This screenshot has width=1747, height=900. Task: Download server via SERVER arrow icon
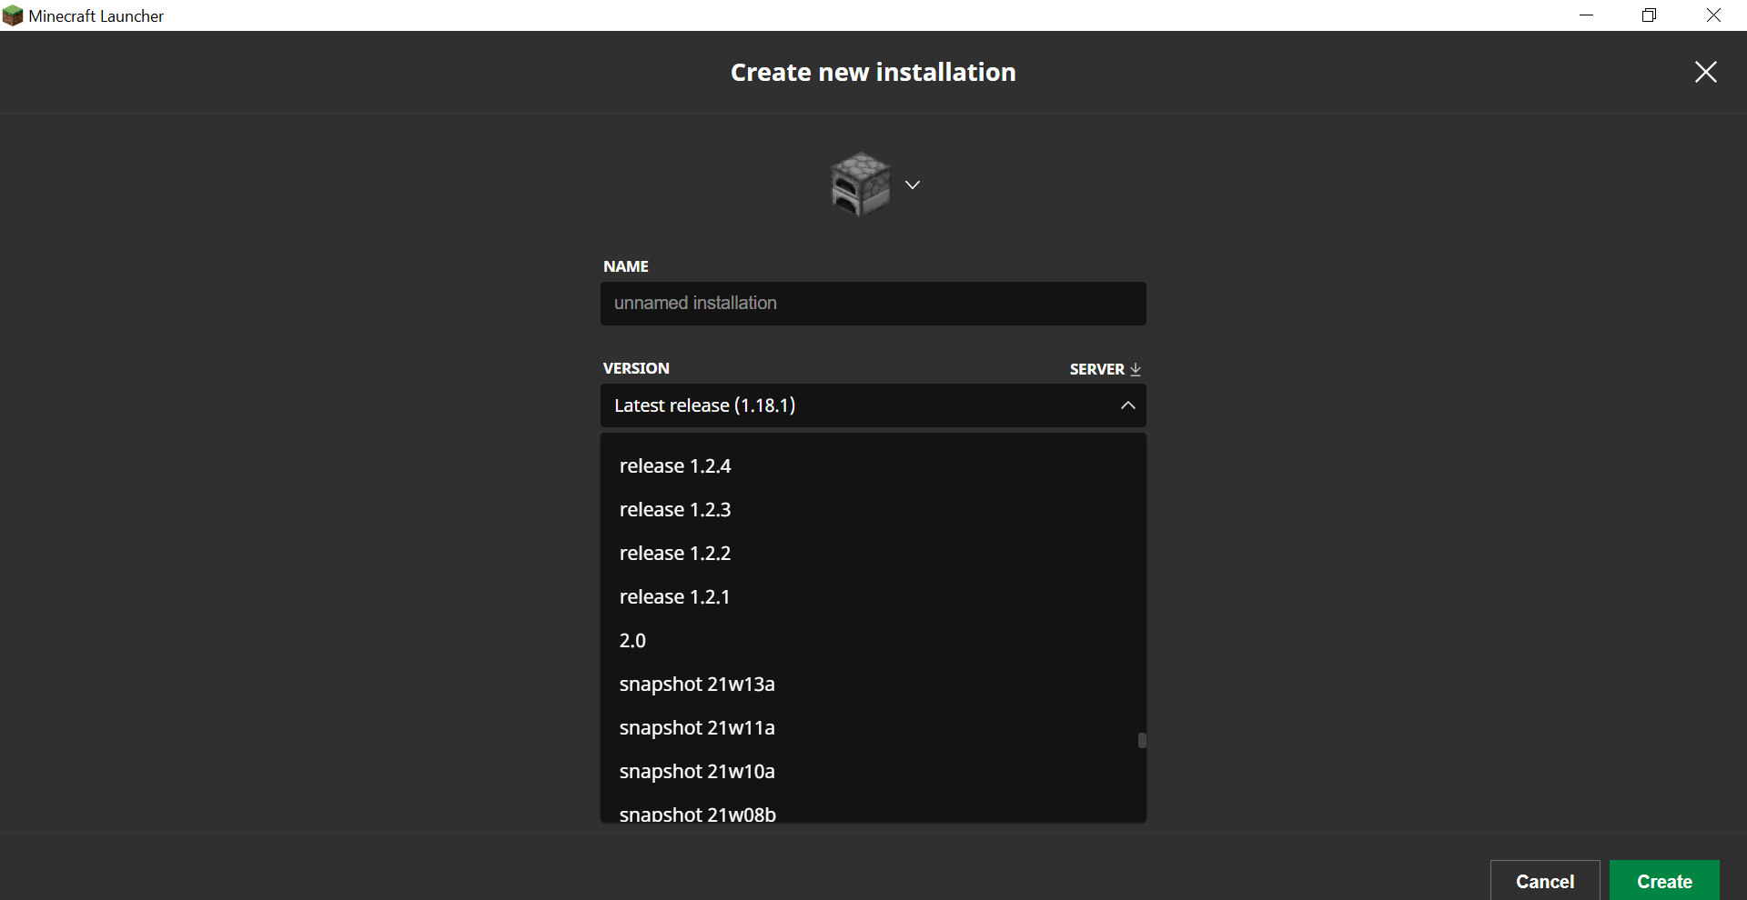click(1135, 369)
